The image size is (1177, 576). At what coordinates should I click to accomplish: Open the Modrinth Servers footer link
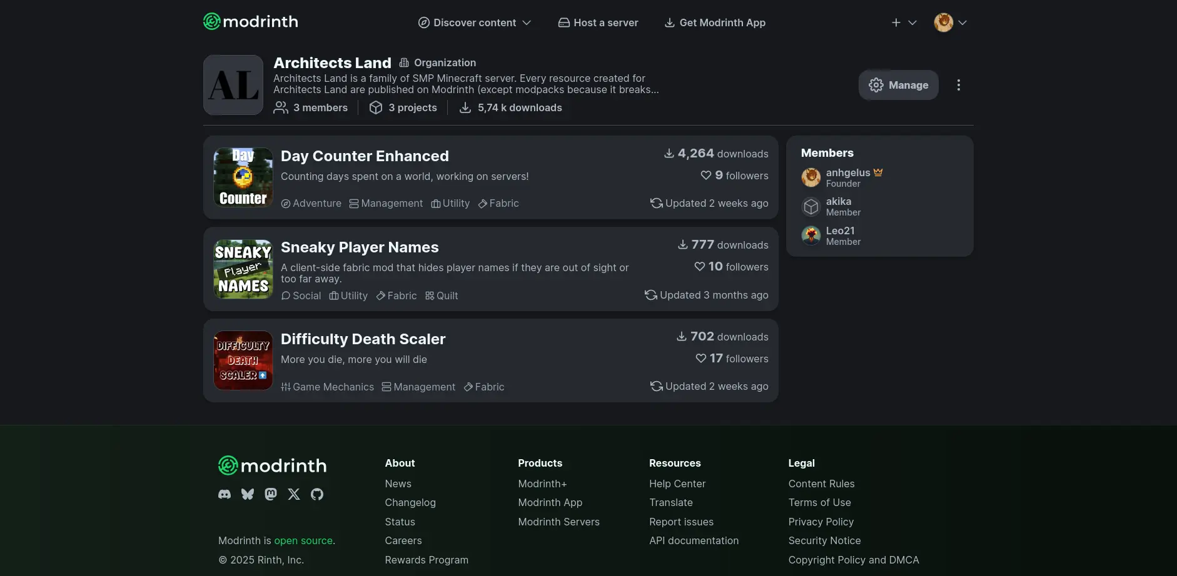(558, 522)
